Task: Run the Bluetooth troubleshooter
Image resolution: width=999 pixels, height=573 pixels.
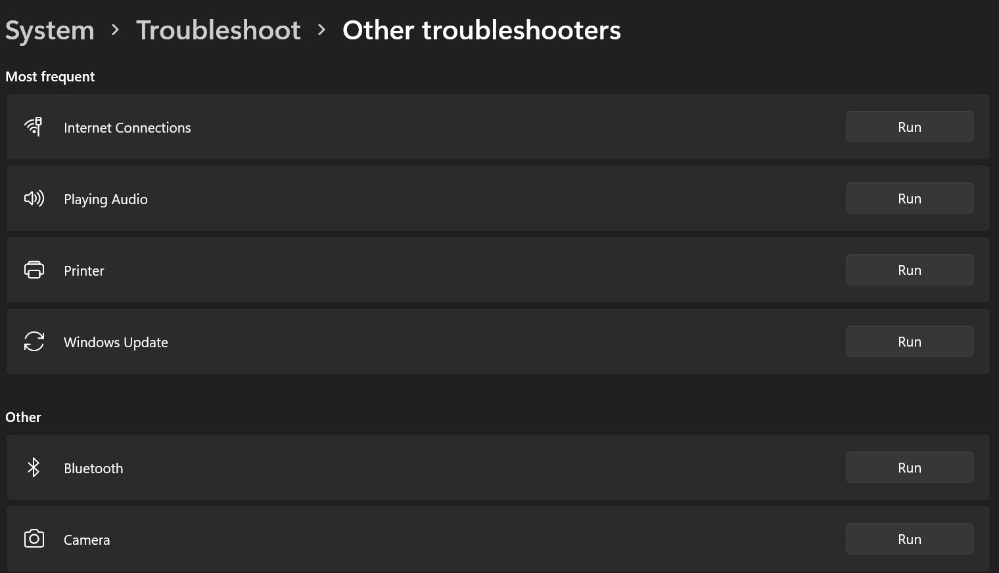Action: pyautogui.click(x=910, y=467)
